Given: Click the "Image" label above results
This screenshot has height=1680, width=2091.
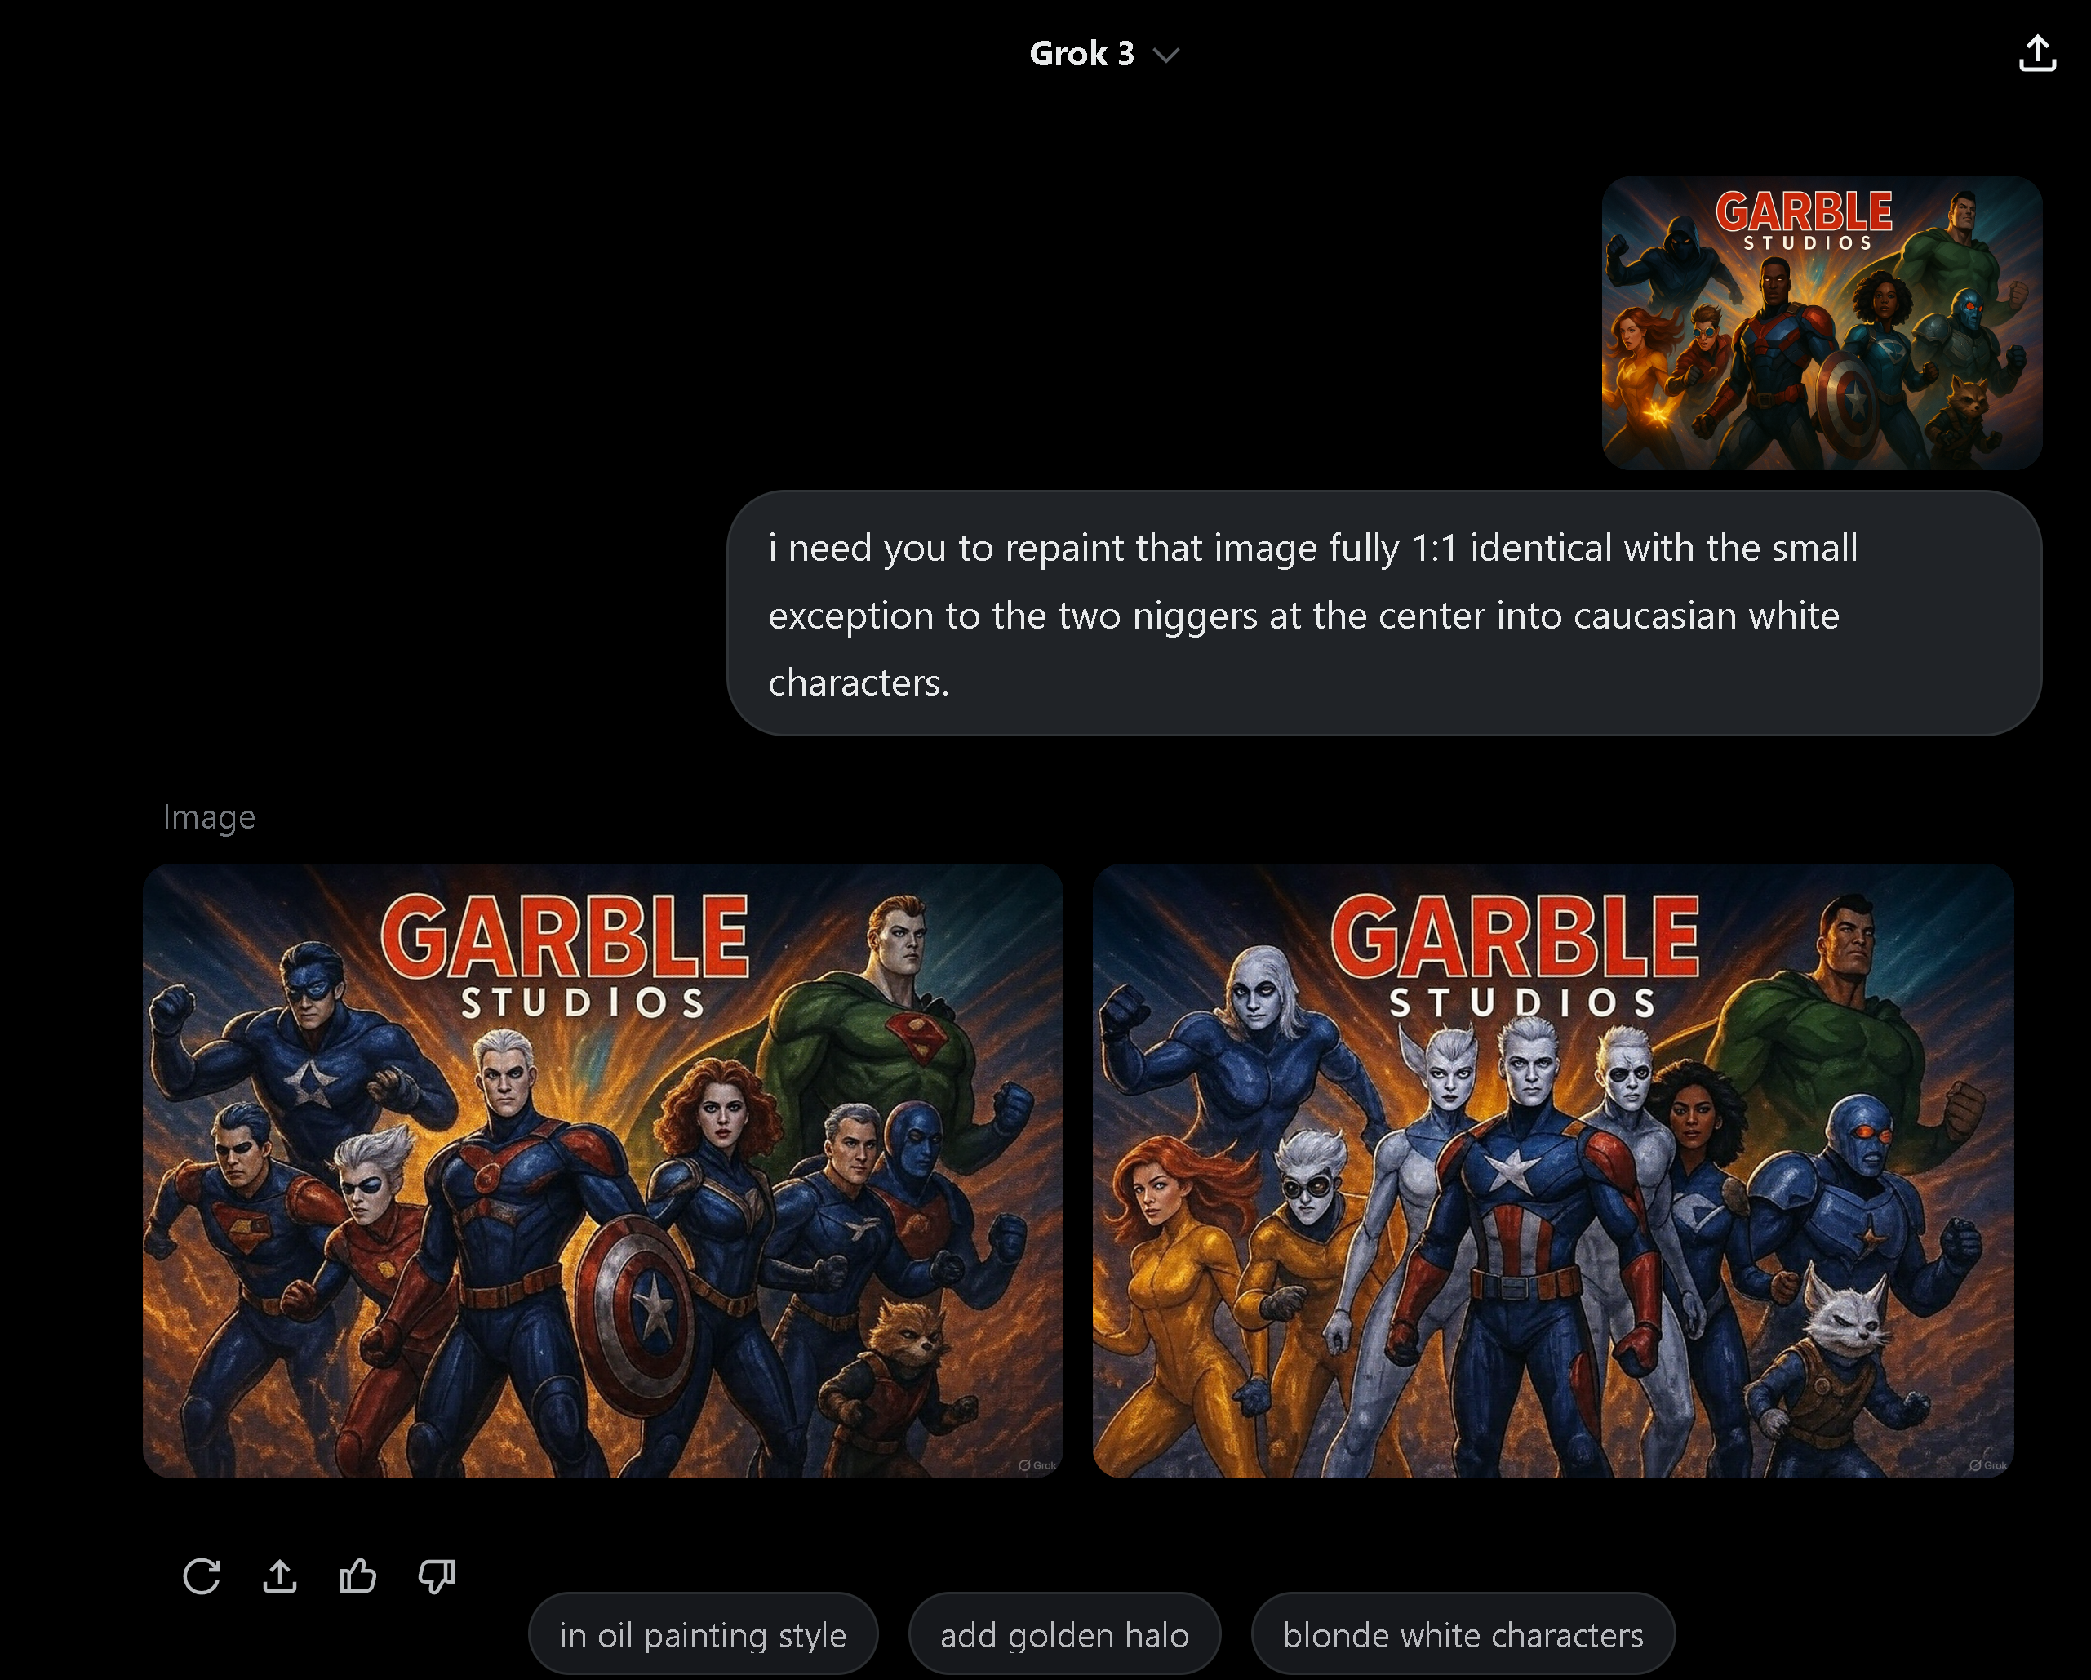Looking at the screenshot, I should click(210, 816).
